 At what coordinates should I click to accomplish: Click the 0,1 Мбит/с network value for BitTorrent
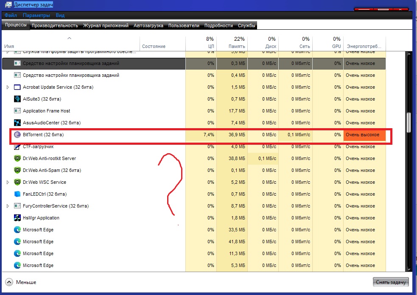(x=299, y=135)
